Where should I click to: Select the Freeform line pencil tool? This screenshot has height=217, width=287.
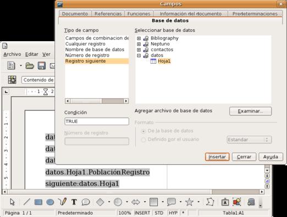tap(62, 202)
